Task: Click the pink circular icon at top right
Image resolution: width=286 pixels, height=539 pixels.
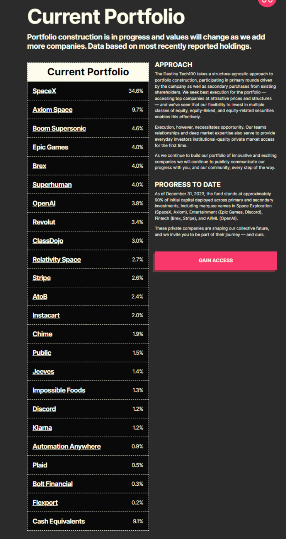Action: click(x=267, y=2)
